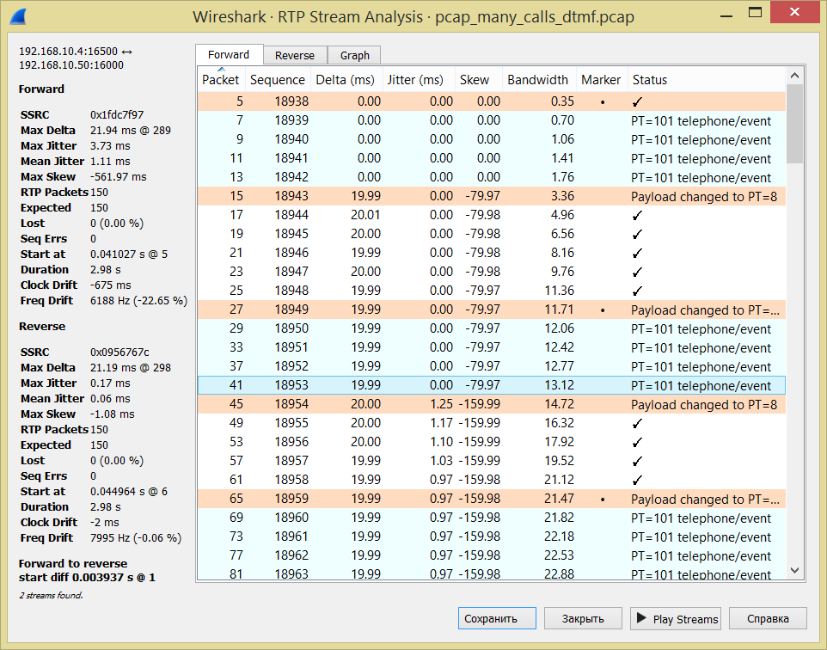The width and height of the screenshot is (827, 650).
Task: Select the row with sequence 18944
Action: point(492,215)
